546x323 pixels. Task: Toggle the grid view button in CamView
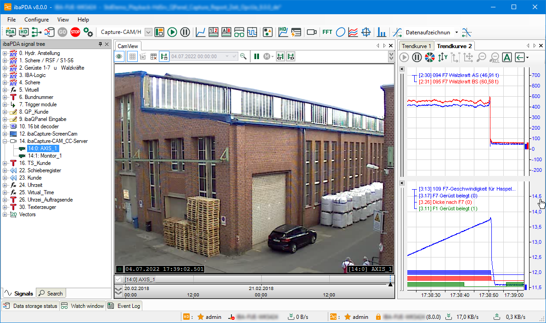(x=132, y=56)
